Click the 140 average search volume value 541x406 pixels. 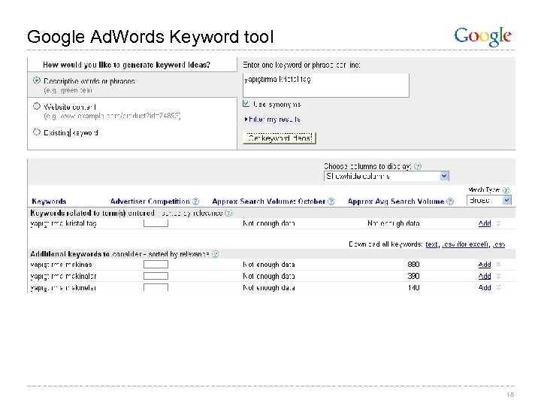(x=413, y=287)
